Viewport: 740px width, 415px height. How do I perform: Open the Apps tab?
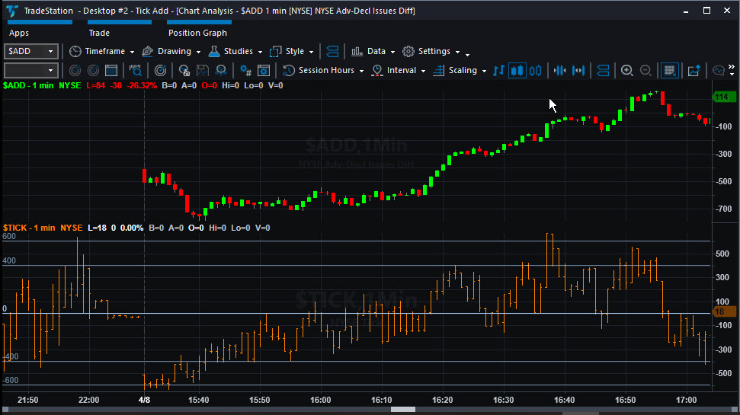pyautogui.click(x=19, y=33)
